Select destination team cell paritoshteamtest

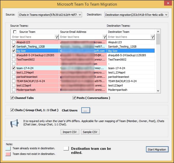131,77
